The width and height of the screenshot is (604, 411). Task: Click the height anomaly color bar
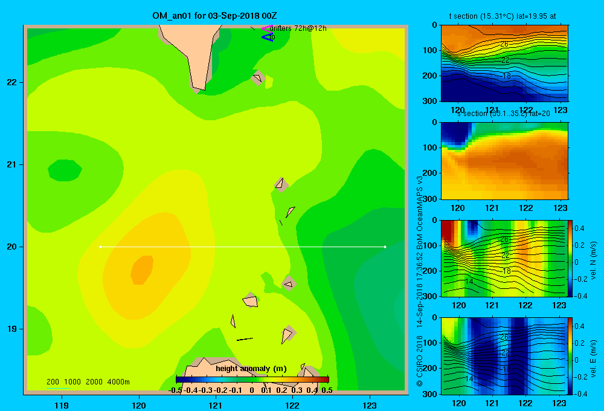point(252,380)
